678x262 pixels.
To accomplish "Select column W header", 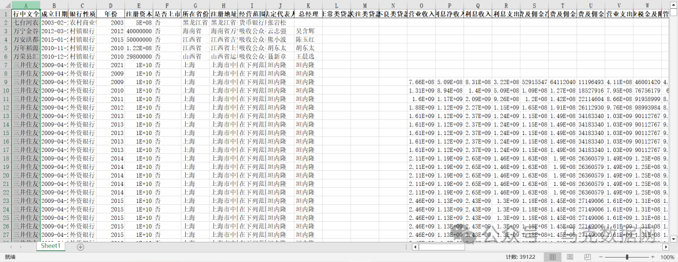I will tap(647, 6).
